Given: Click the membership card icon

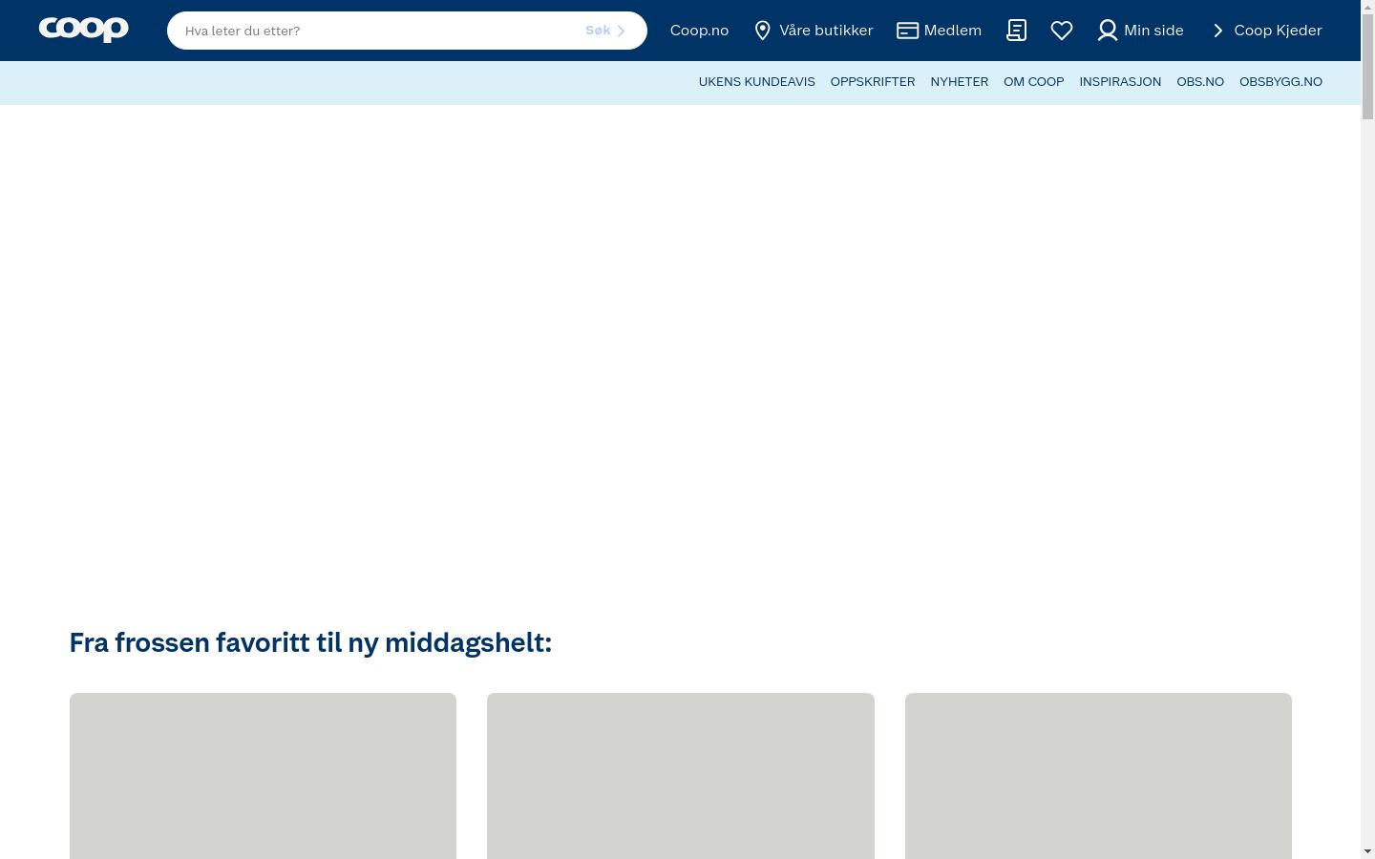Looking at the screenshot, I should [907, 31].
